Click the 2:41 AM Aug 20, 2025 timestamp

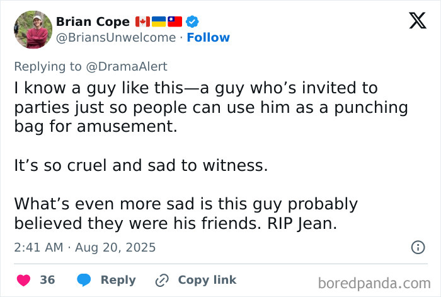tap(84, 247)
